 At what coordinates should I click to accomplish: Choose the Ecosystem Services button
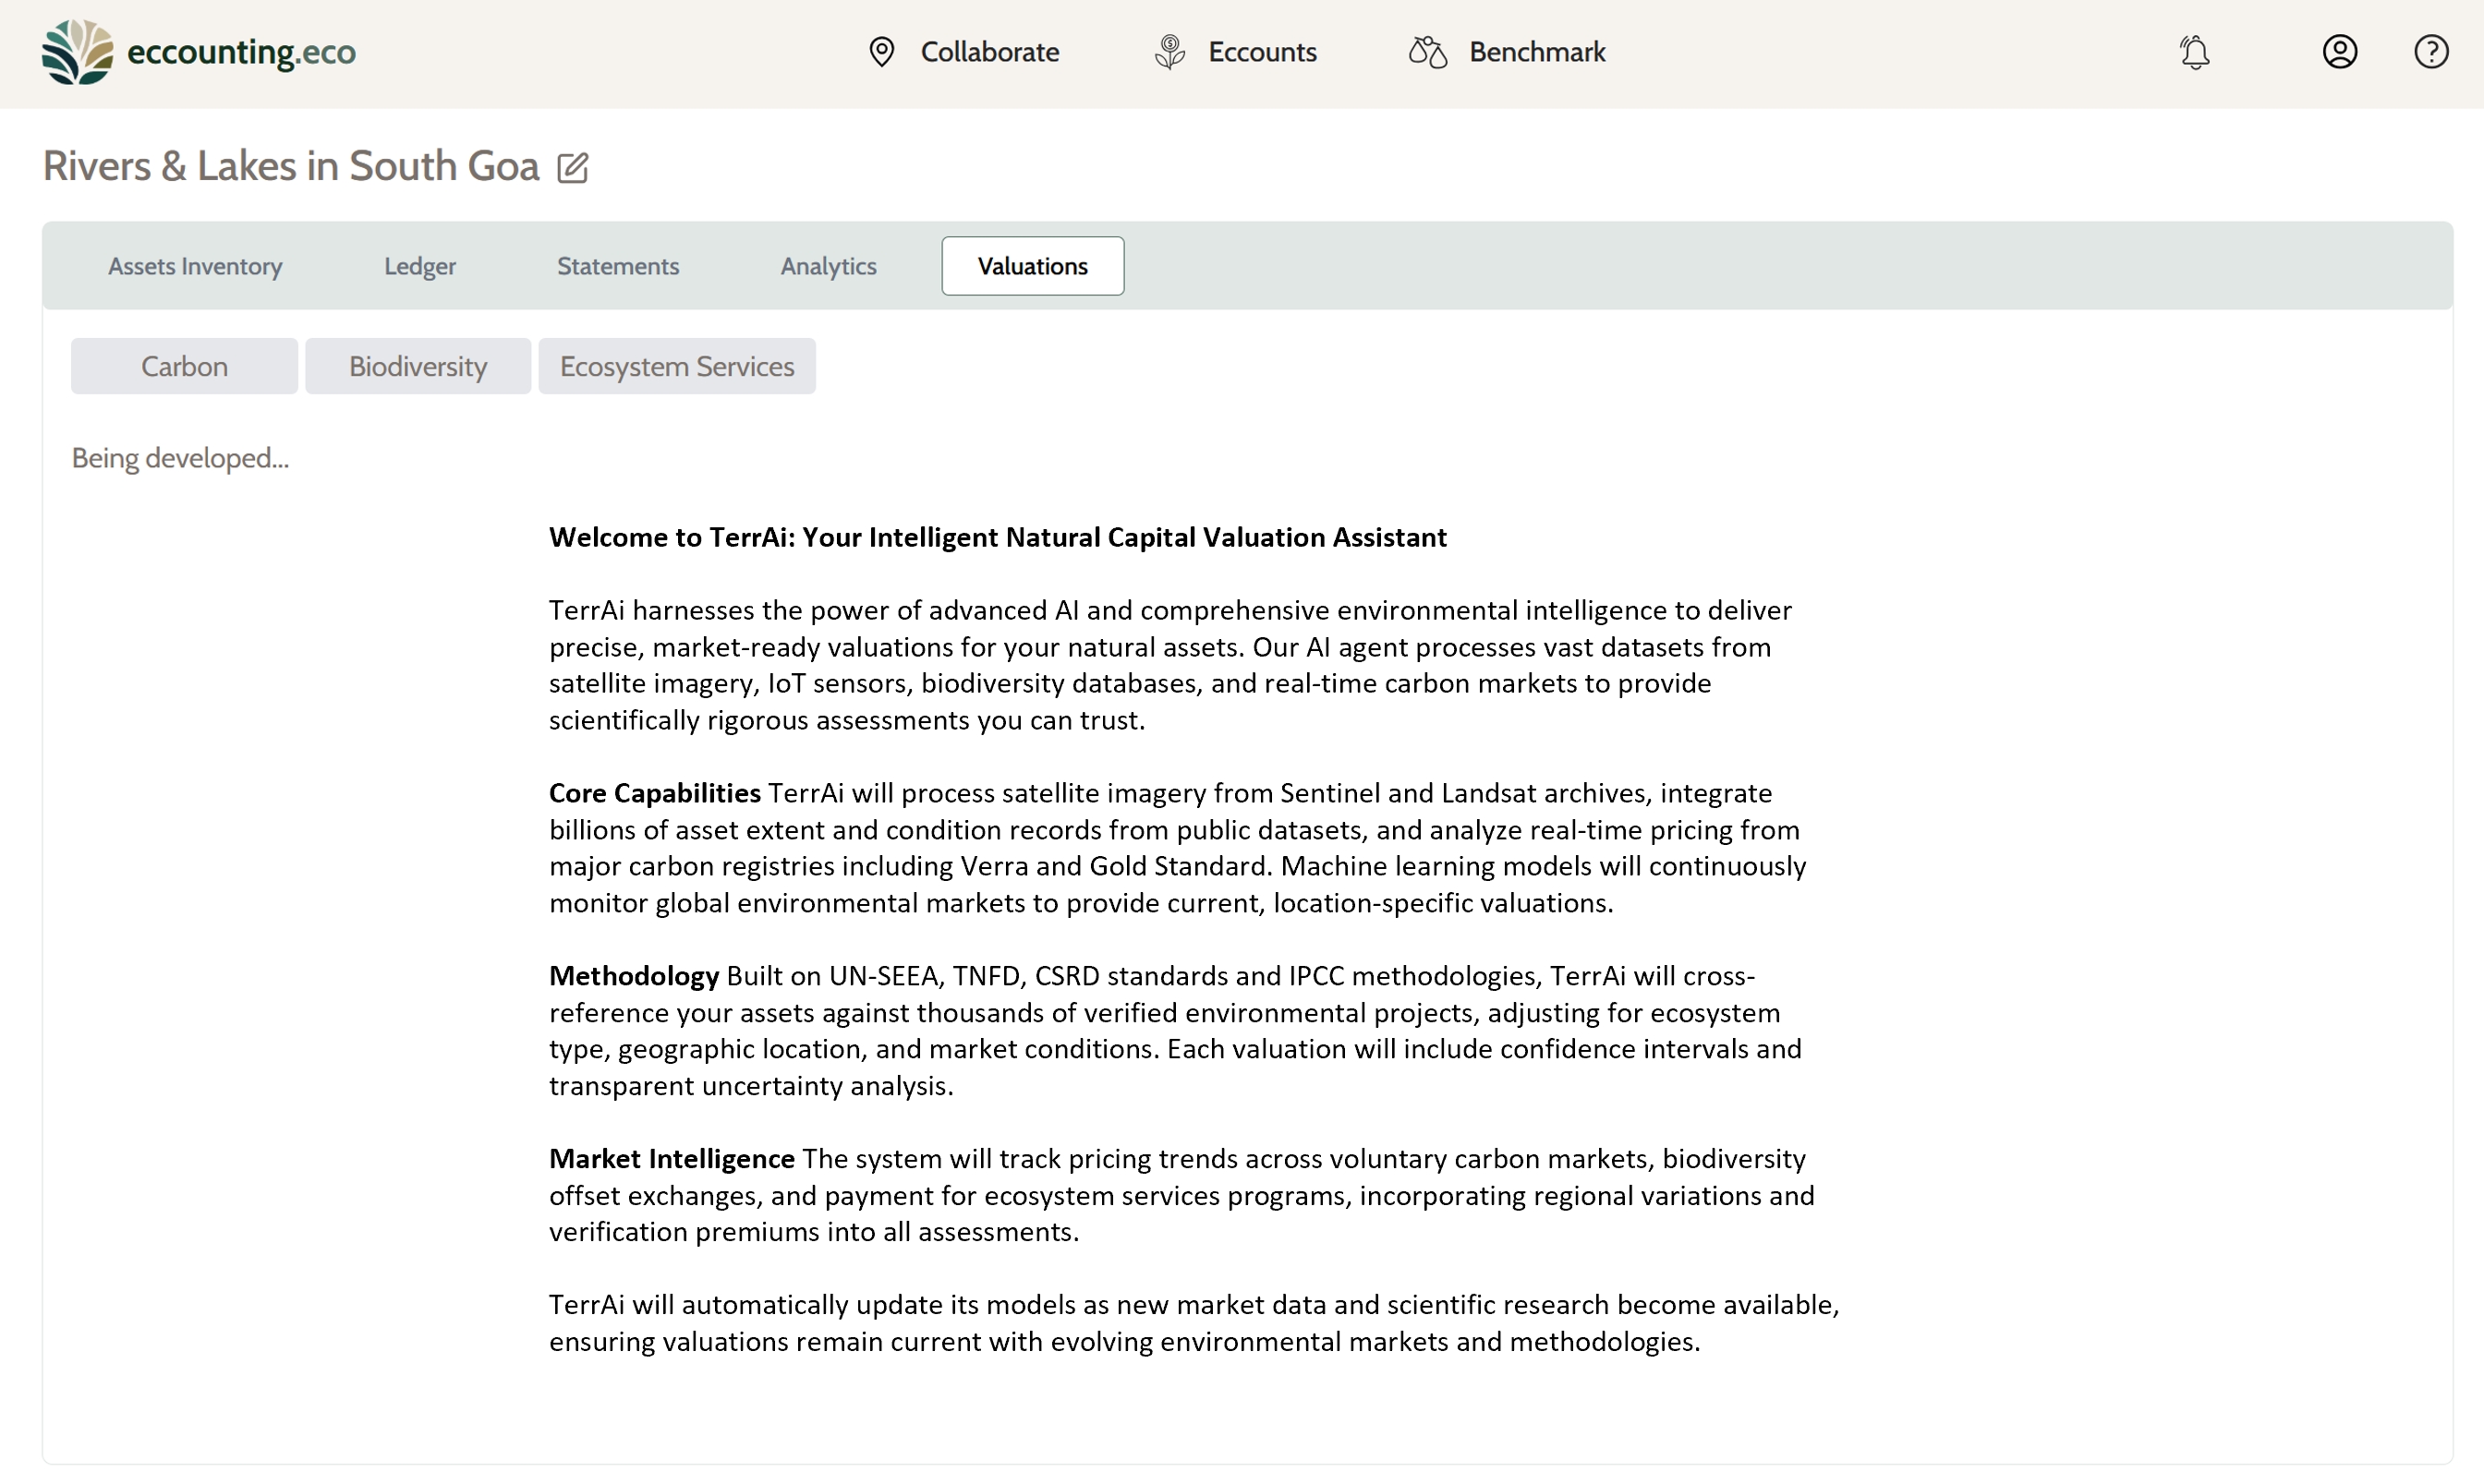pyautogui.click(x=677, y=366)
